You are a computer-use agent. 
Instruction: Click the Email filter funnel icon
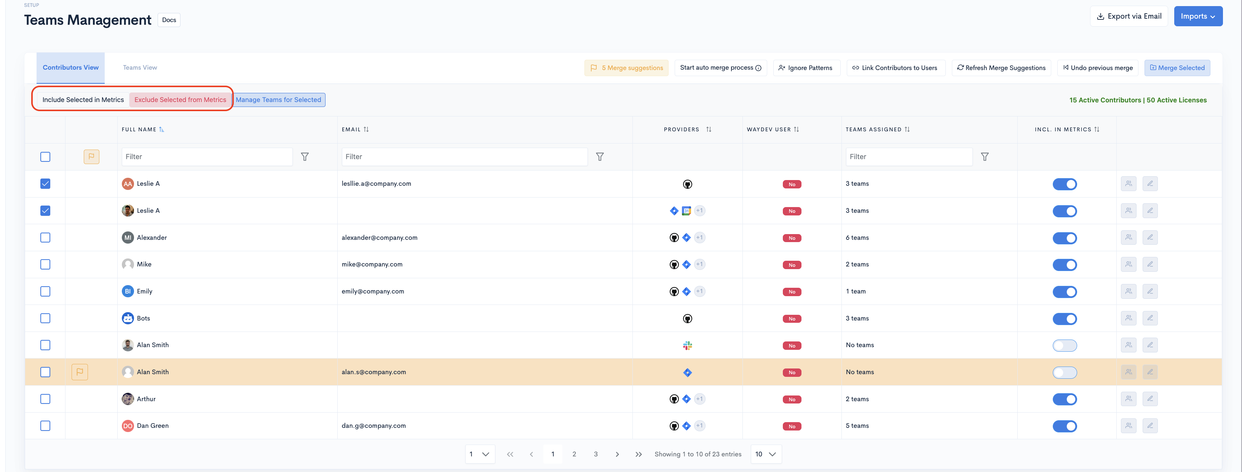click(x=600, y=157)
